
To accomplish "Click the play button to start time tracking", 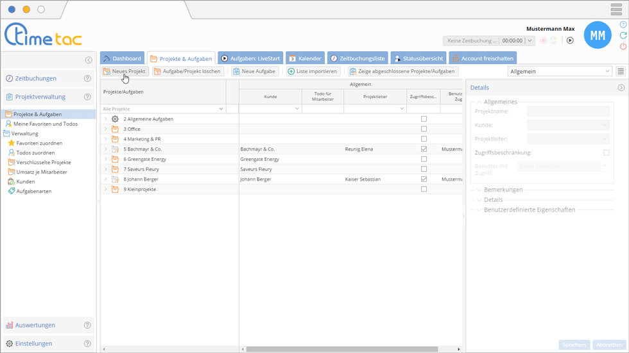I will point(570,40).
